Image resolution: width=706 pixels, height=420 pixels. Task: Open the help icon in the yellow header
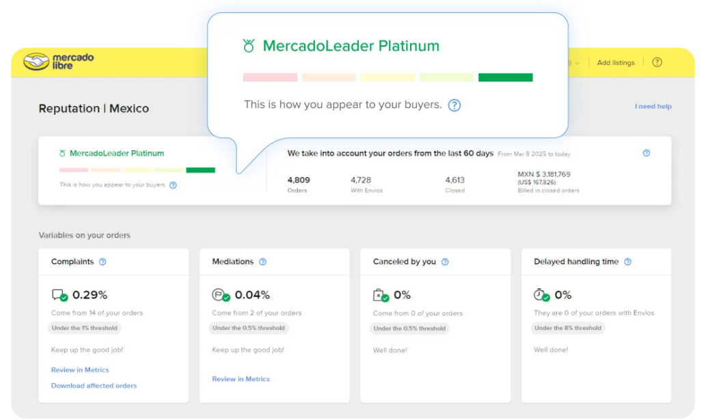point(657,63)
